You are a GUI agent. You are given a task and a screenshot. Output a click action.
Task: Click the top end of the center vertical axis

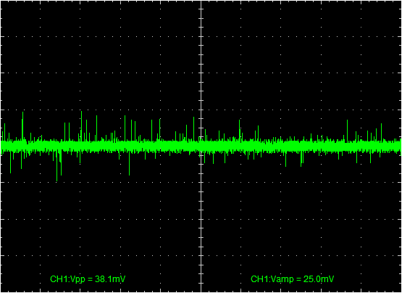pos(201,2)
